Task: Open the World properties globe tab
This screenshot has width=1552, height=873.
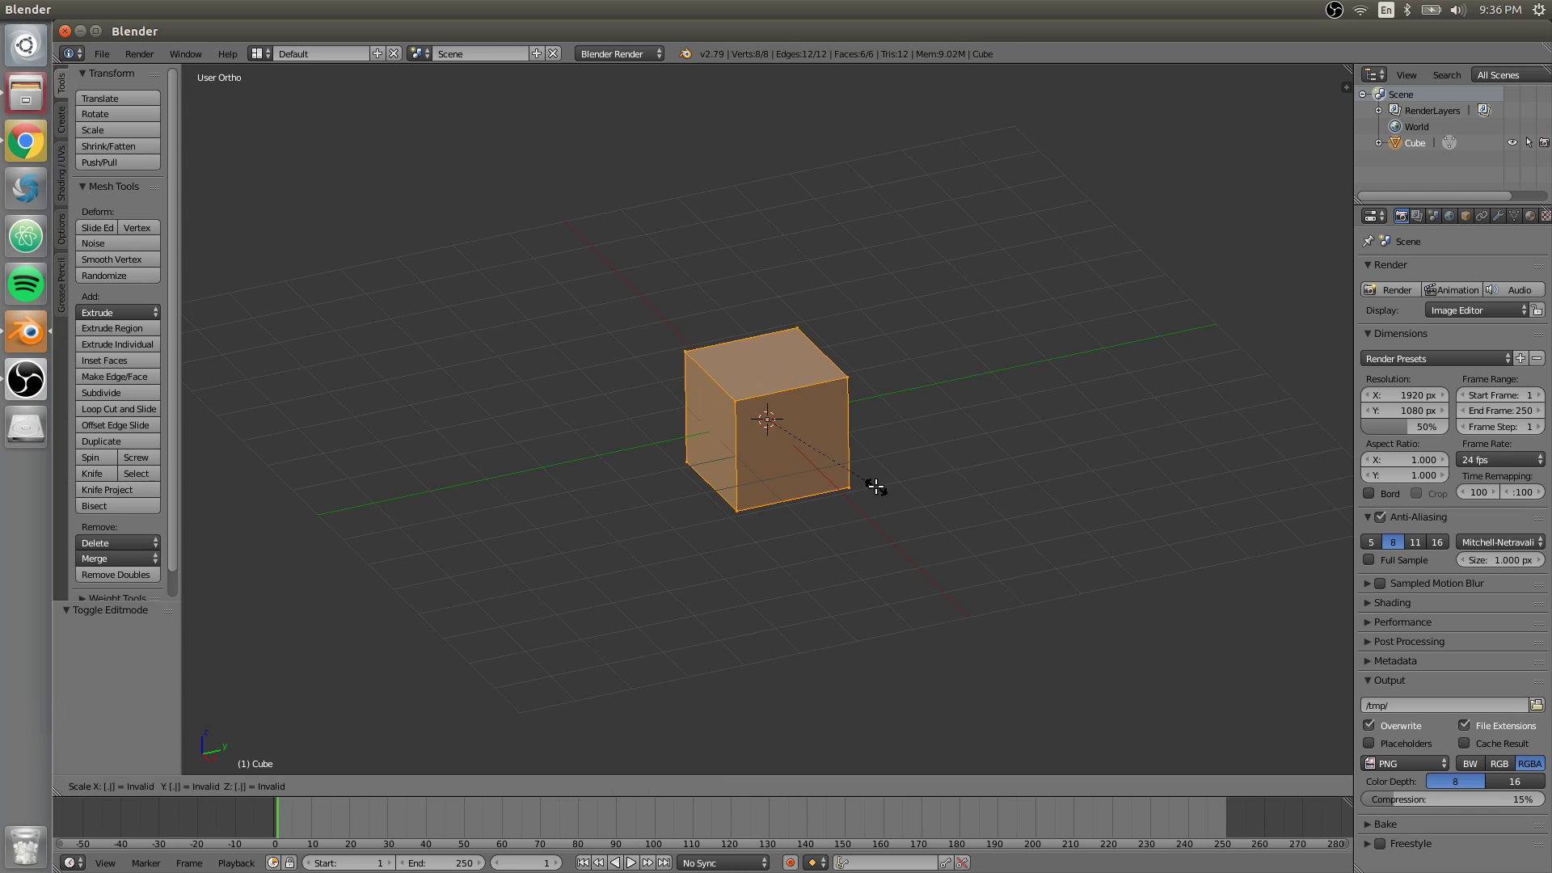Action: tap(1449, 216)
